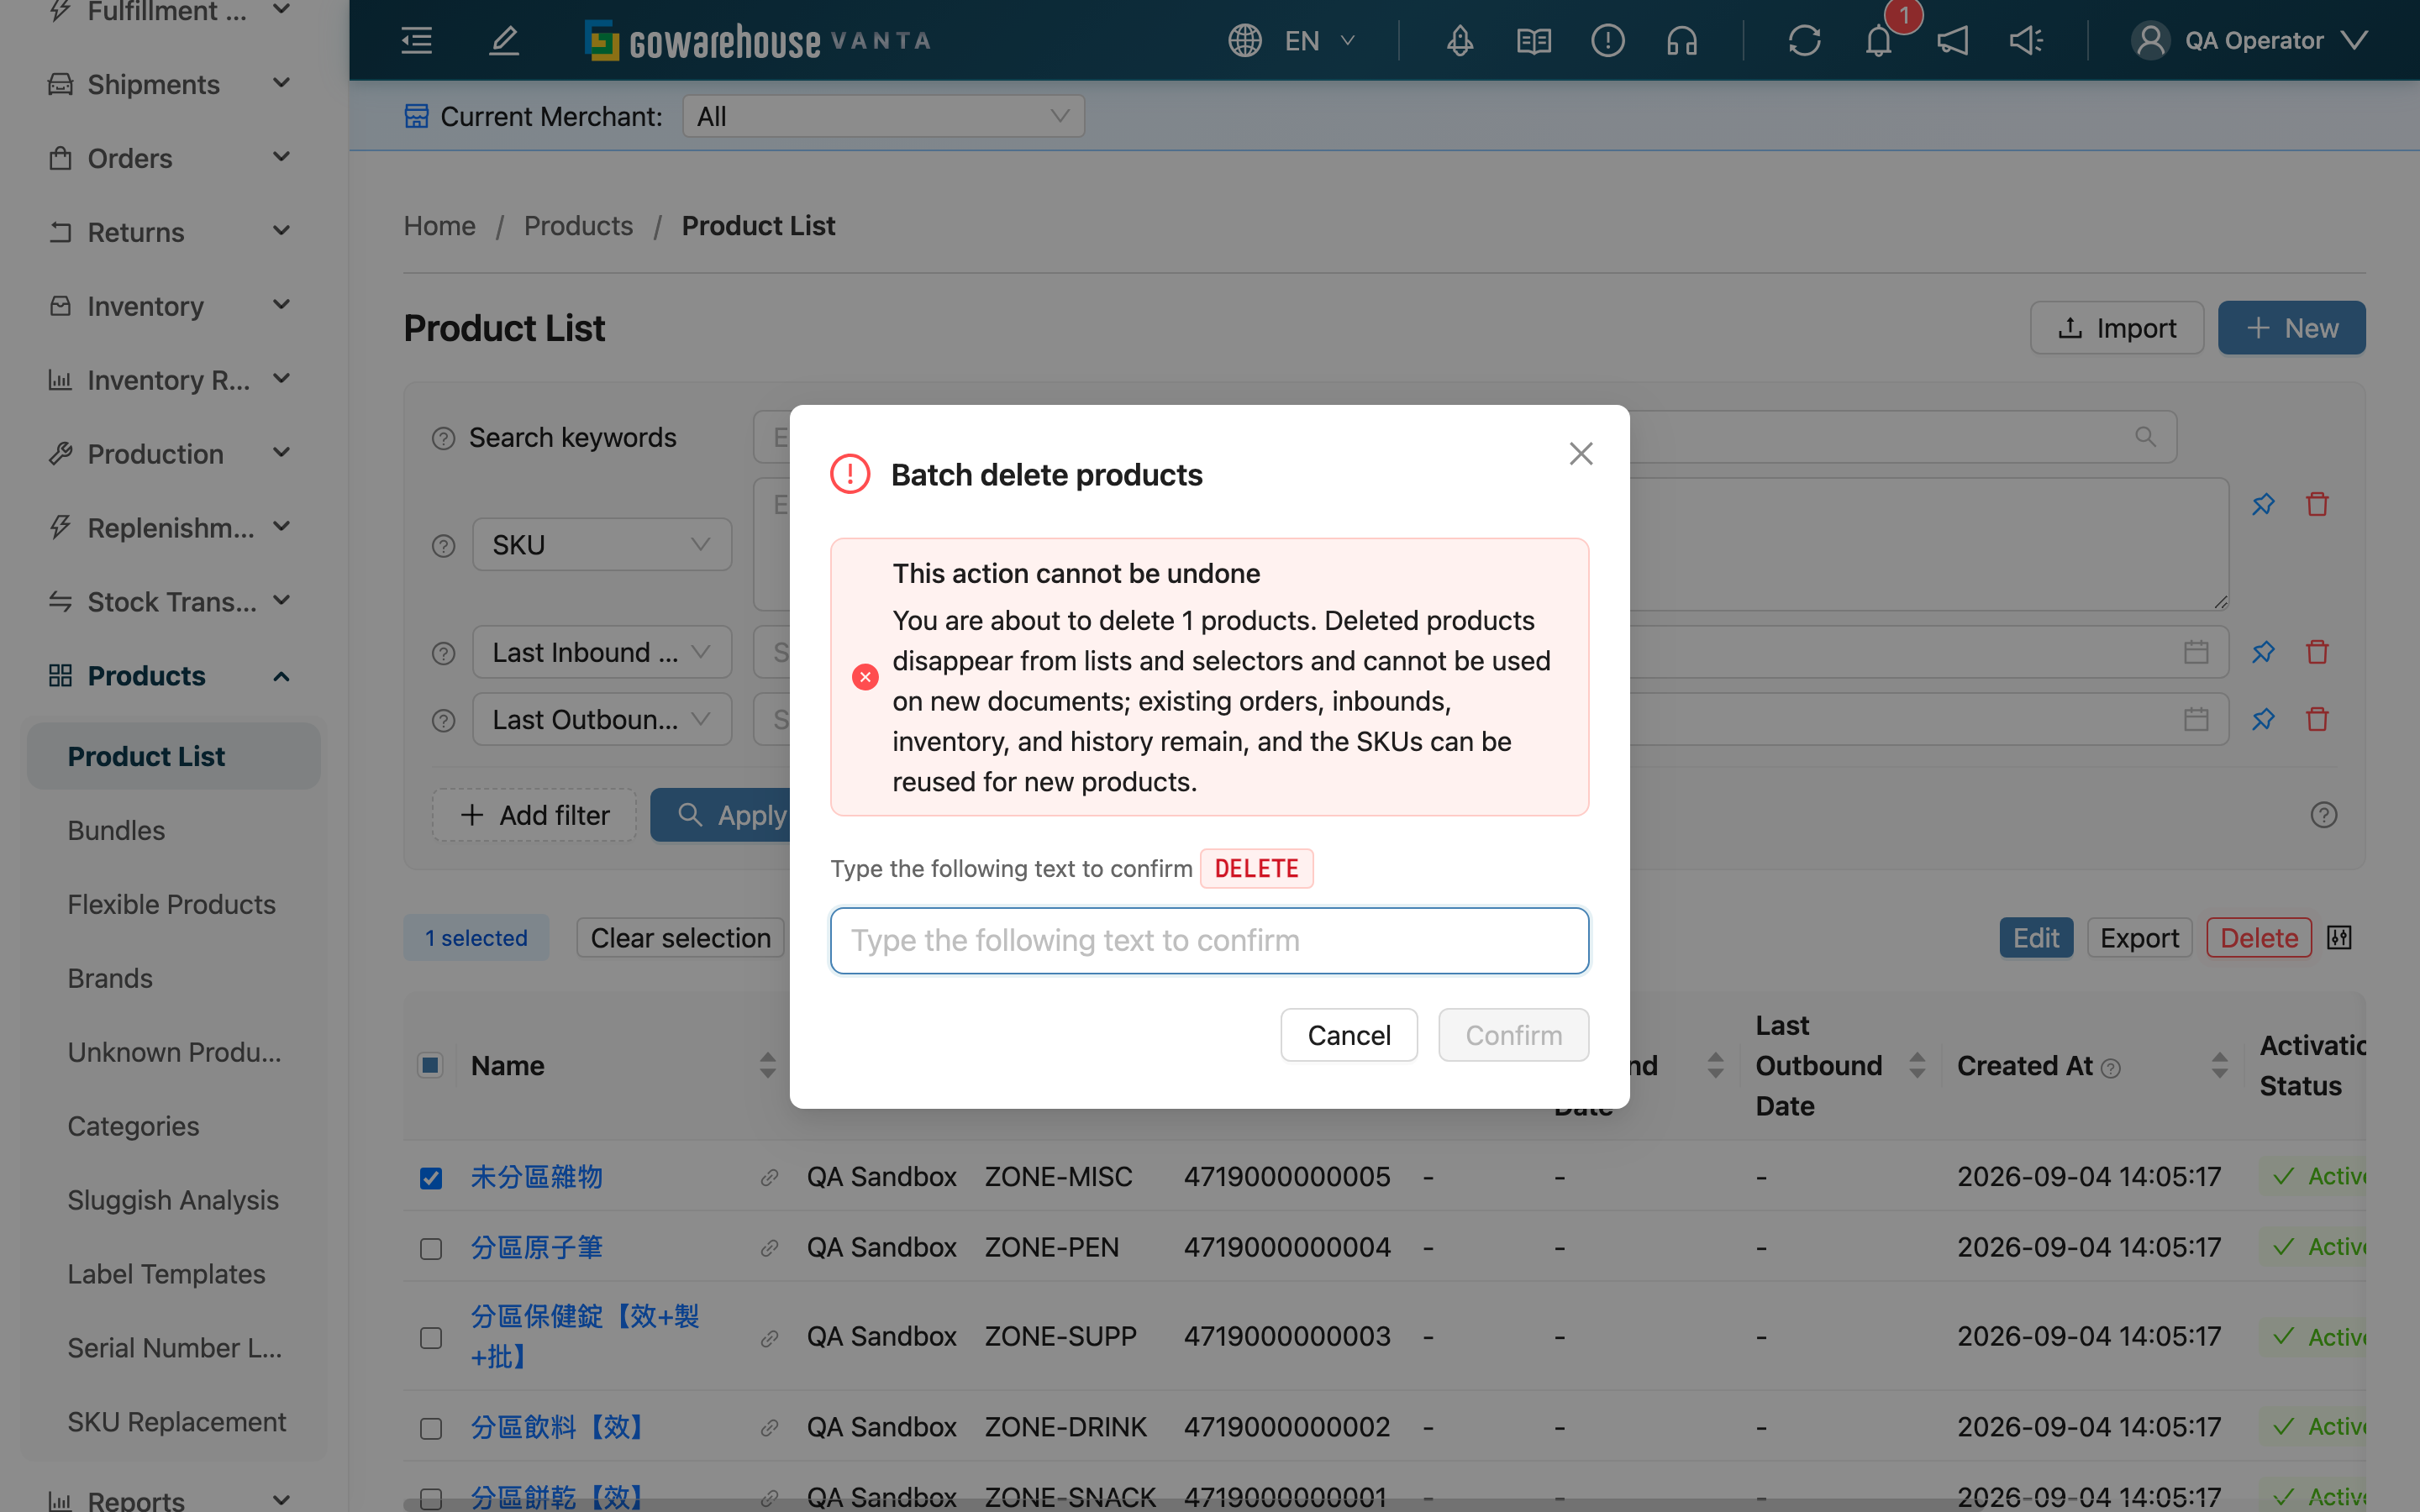
Task: Open the 分區原子筆 product link
Action: (536, 1248)
